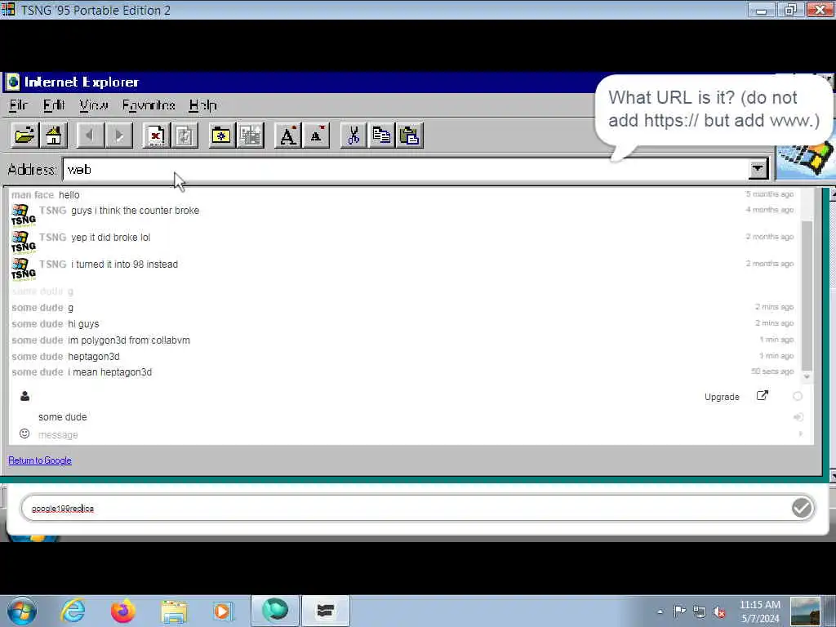Click the Forward arrow toolbar button

(x=119, y=136)
